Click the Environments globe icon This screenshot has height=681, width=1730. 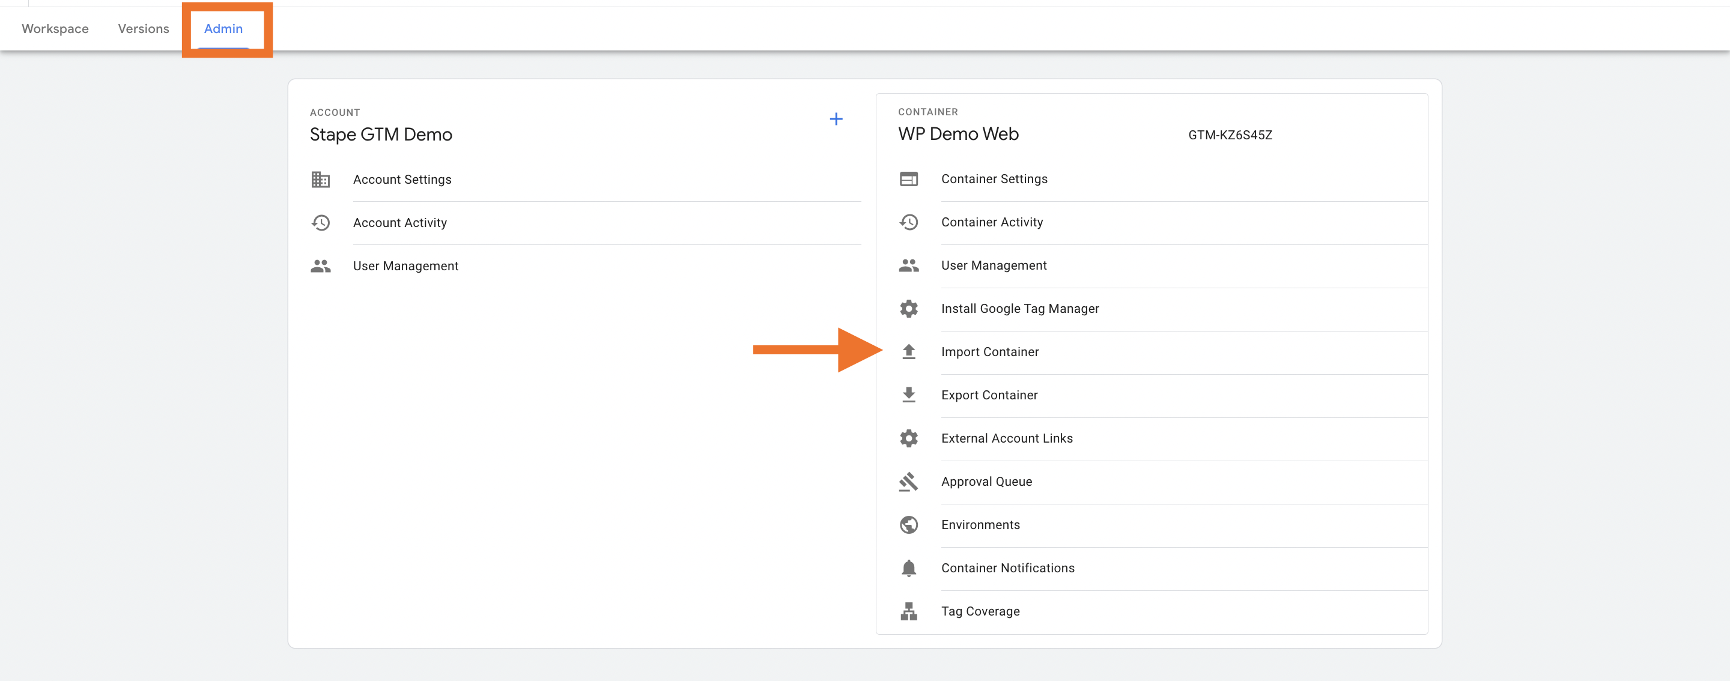coord(909,524)
